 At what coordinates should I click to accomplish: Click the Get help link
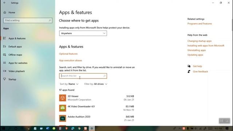pyautogui.click(x=197, y=66)
